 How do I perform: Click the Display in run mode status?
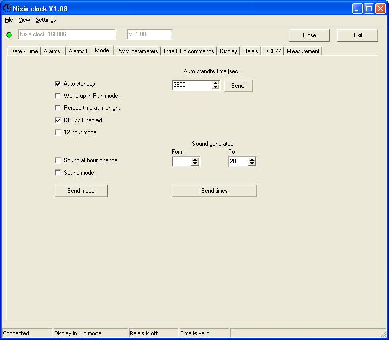[x=90, y=333]
